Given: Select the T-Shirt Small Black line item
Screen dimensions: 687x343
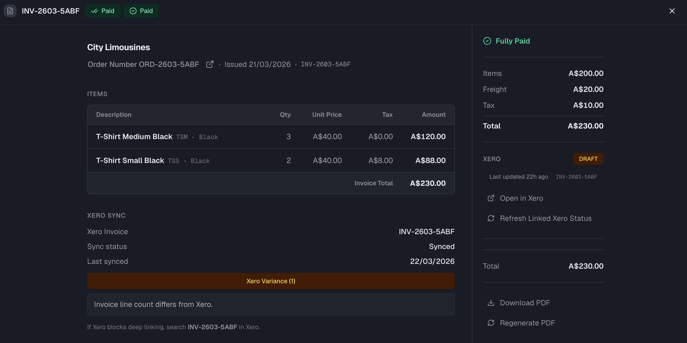Looking at the screenshot, I should [271, 160].
